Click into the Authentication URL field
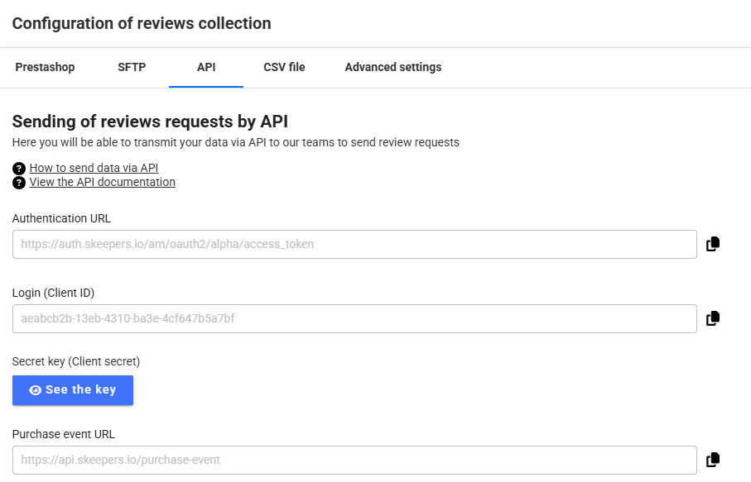Screen dimensions: 751x482 tap(354, 244)
